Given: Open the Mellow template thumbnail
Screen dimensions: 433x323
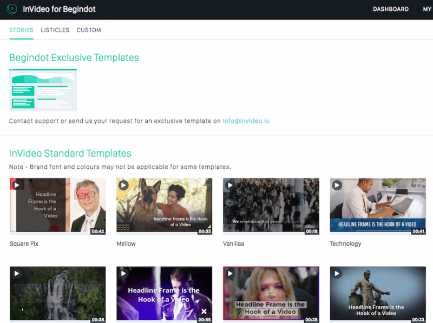Looking at the screenshot, I should click(165, 206).
